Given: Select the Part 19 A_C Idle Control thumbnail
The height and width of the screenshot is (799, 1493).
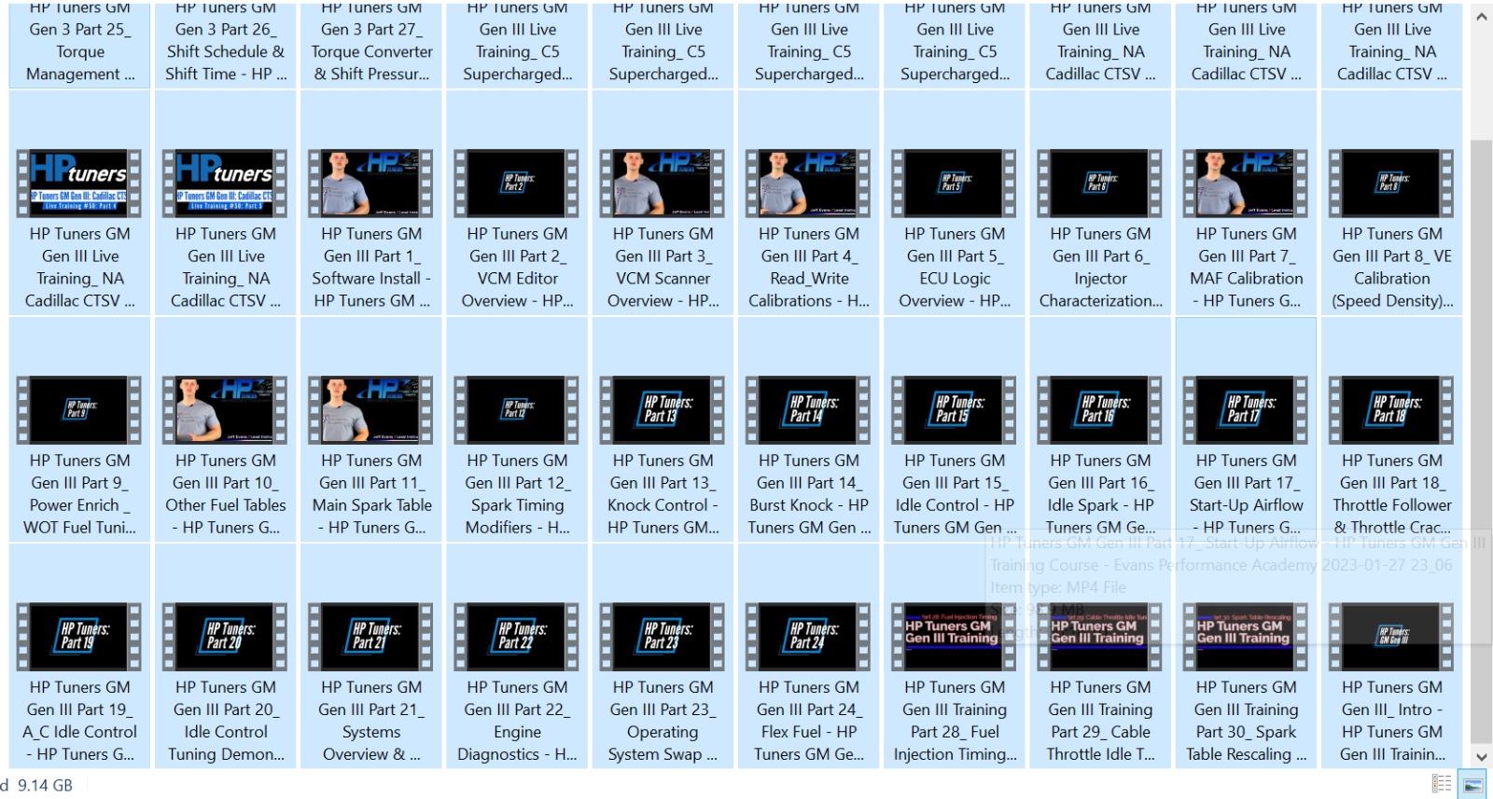Looking at the screenshot, I should pos(79,637).
